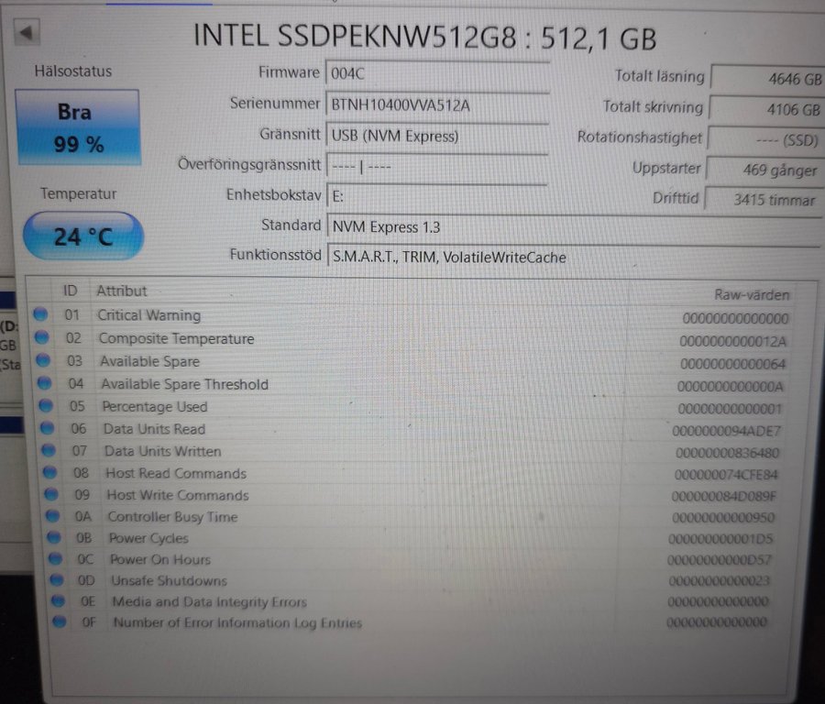Select the Serienummer field value
825x704 pixels.
(x=438, y=105)
